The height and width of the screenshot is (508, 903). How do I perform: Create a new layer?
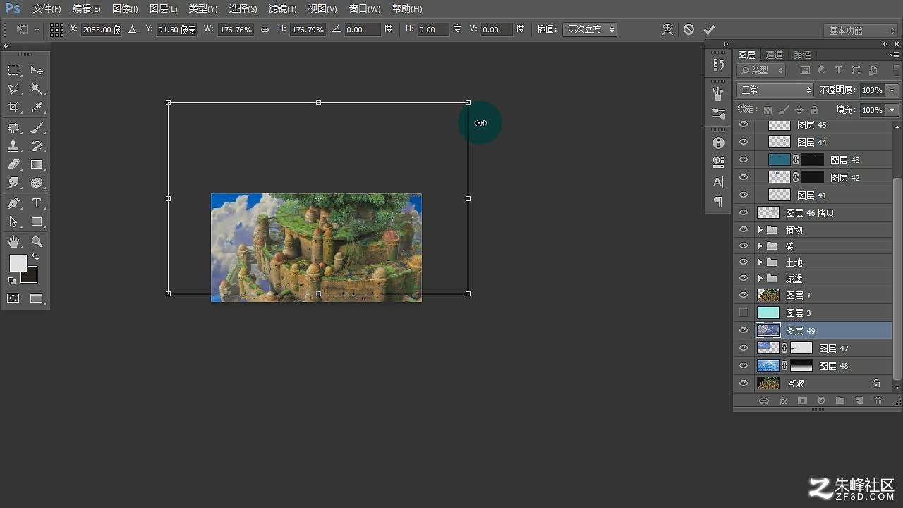pyautogui.click(x=859, y=401)
